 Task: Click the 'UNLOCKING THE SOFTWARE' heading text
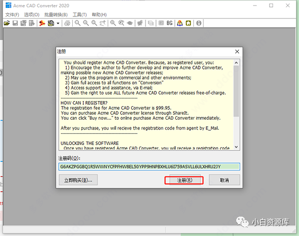tap(90, 143)
